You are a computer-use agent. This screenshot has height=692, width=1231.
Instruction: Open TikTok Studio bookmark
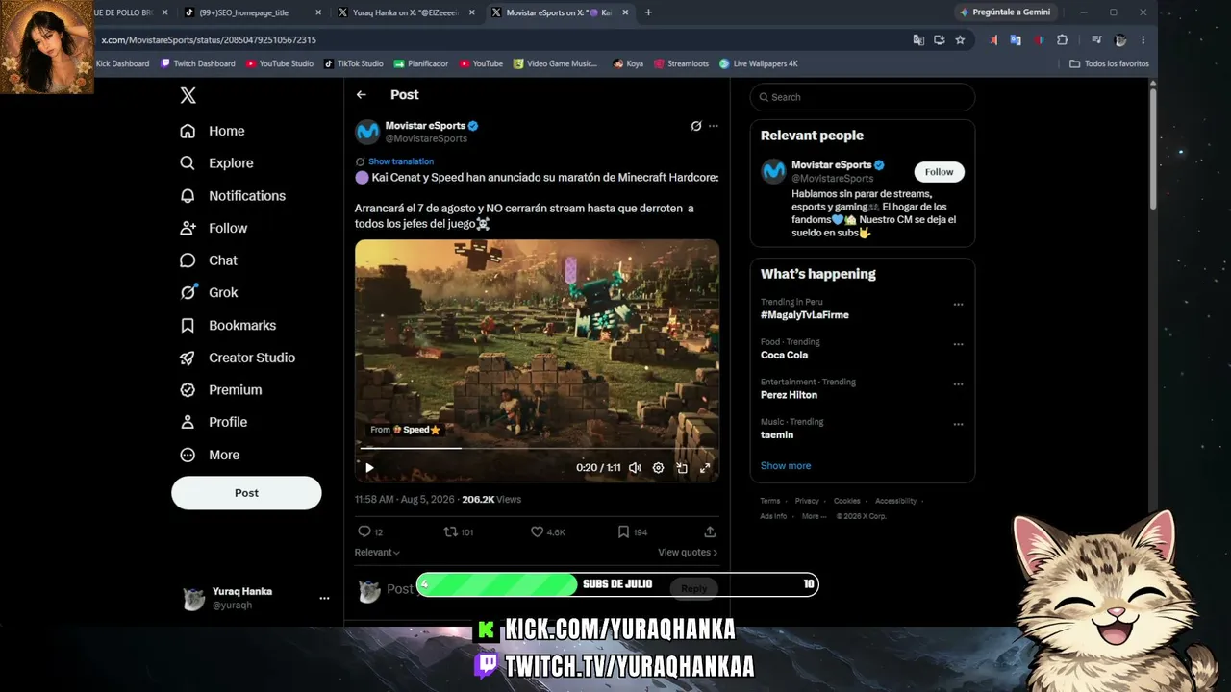point(354,63)
